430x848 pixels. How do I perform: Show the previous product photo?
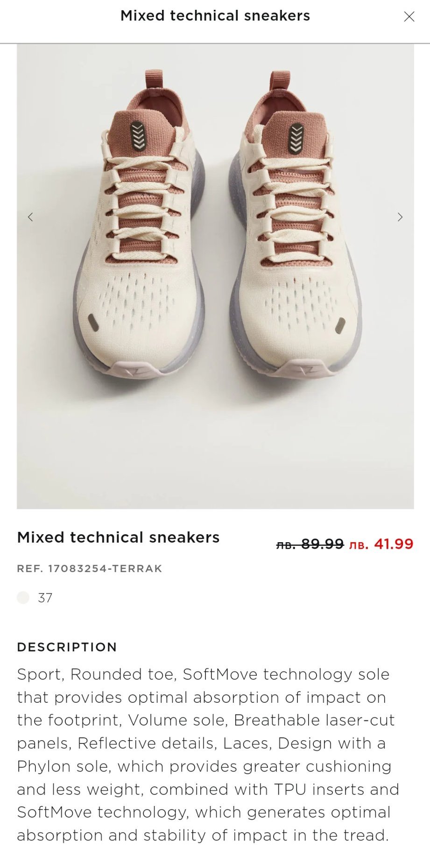[x=30, y=217]
